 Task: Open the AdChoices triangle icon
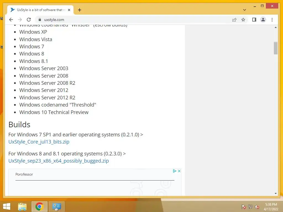(x=175, y=171)
